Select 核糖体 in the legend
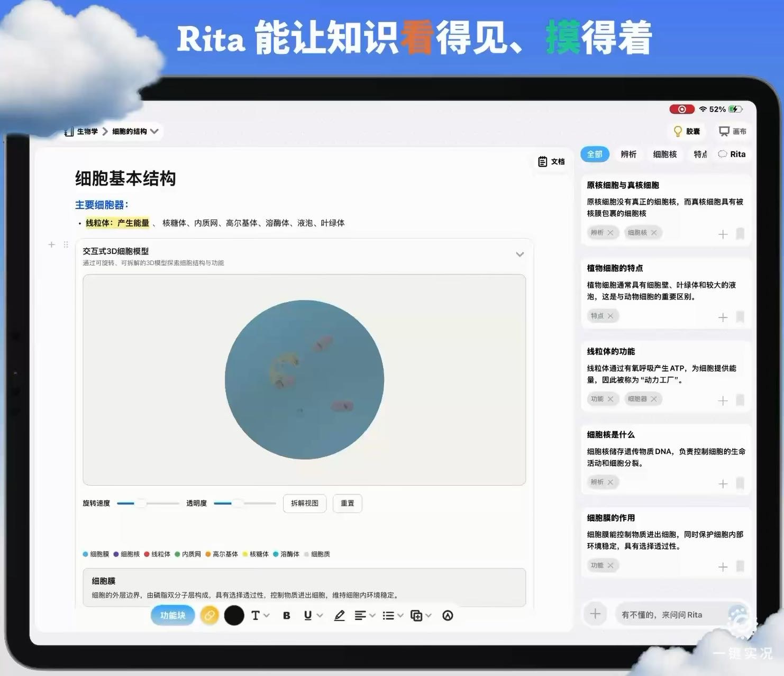This screenshot has width=784, height=676. (256, 554)
